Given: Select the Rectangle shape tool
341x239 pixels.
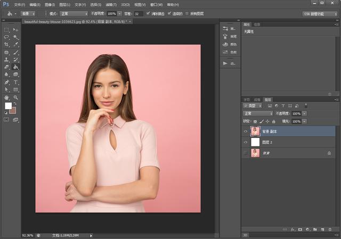Looking at the screenshot, I should coord(15,89).
